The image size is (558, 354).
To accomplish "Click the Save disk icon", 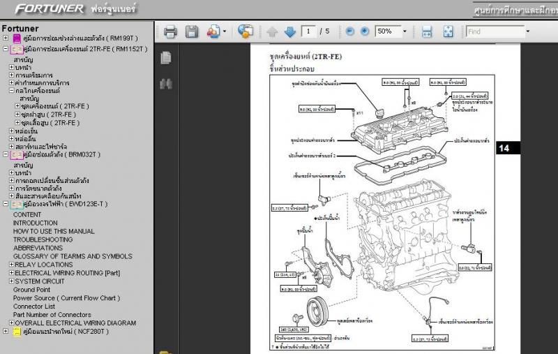I will (x=191, y=31).
